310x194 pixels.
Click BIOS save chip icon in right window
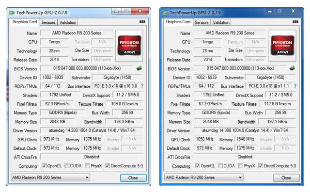[293, 68]
